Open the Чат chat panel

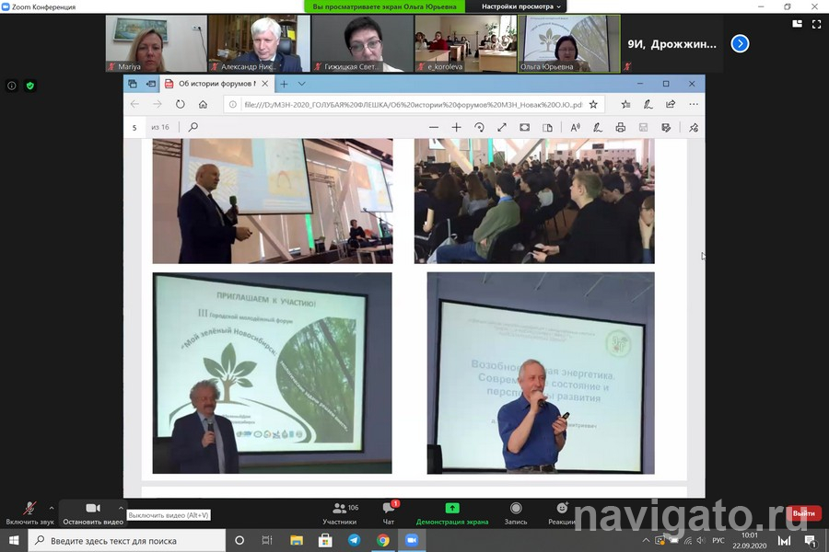pyautogui.click(x=388, y=512)
